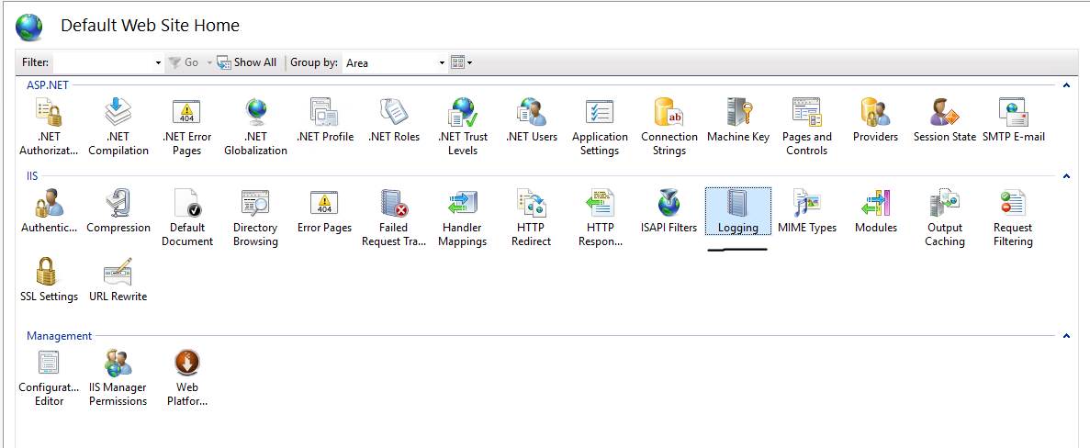Open Failed Request Tracing Rules
Image resolution: width=1090 pixels, height=448 pixels.
click(393, 218)
